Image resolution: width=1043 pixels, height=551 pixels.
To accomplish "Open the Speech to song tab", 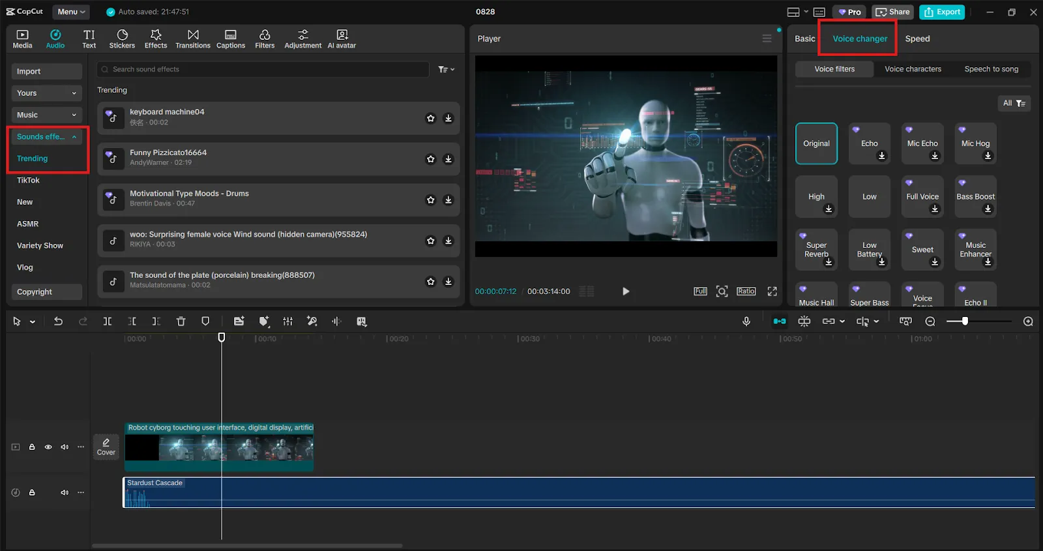I will (991, 69).
